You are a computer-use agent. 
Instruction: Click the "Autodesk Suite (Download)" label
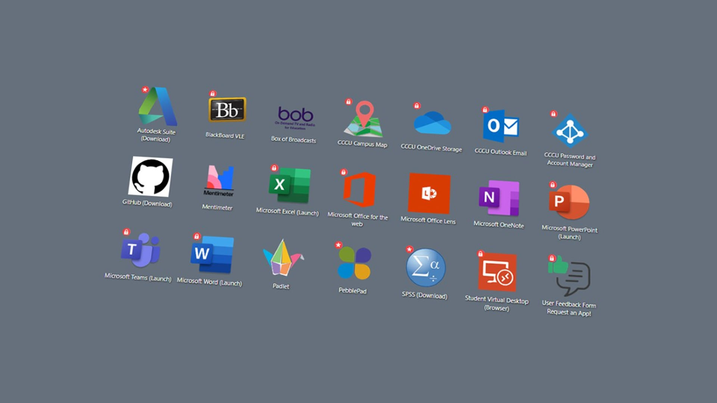click(x=156, y=135)
